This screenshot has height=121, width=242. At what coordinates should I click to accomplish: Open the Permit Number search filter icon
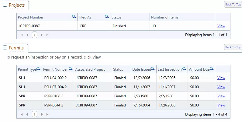[71, 69]
